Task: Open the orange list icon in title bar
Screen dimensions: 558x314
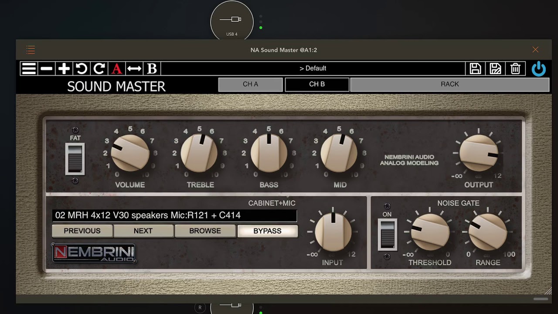Action: [31, 50]
